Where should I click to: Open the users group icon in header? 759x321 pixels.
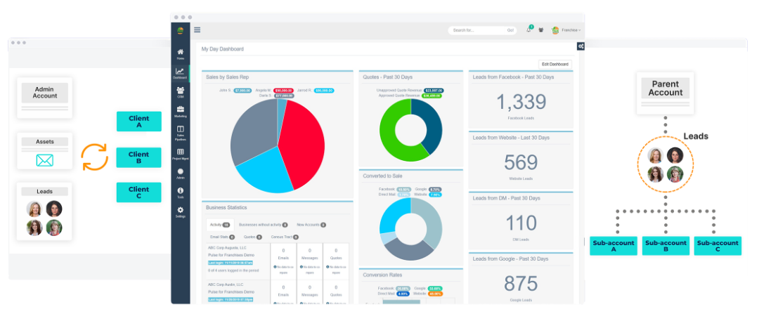(541, 30)
